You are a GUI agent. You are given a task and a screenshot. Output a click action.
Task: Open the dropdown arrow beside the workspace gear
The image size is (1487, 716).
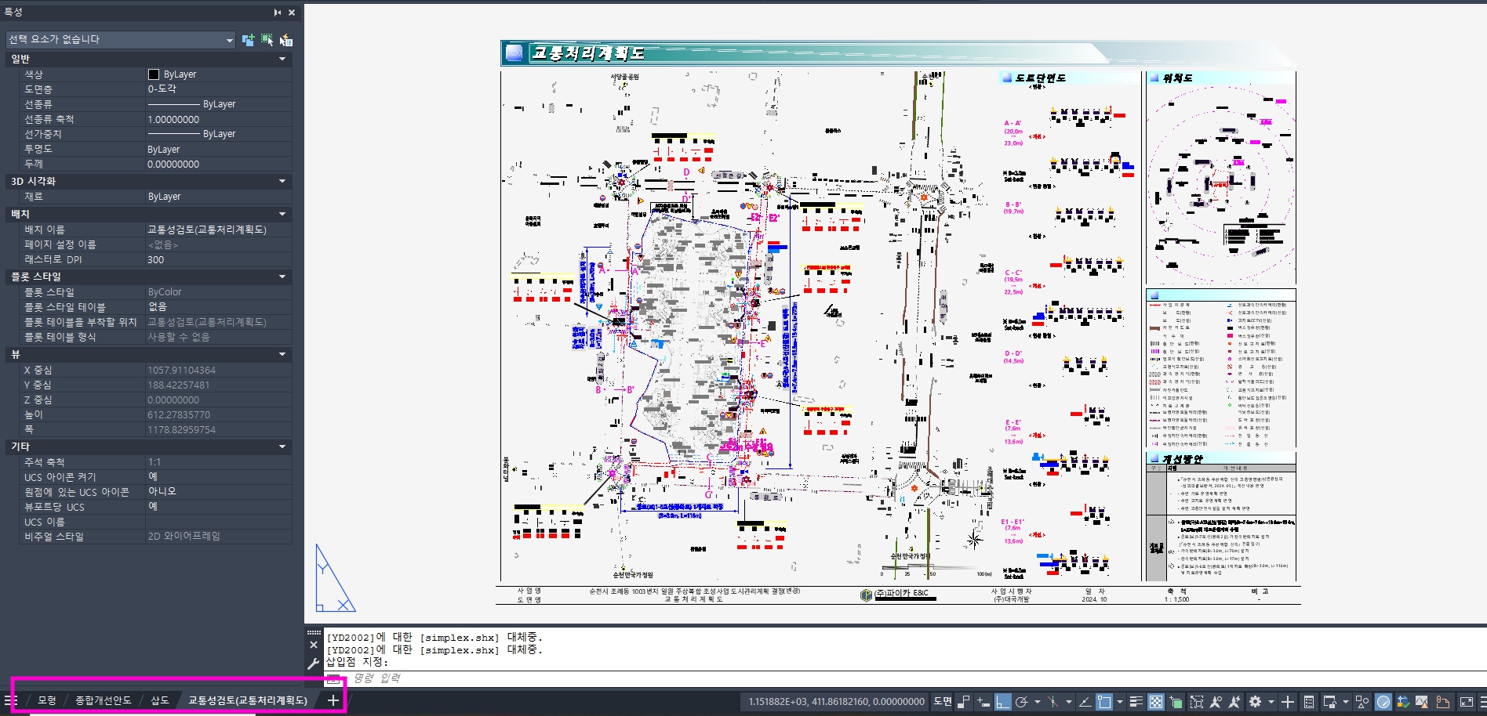coord(1271,702)
